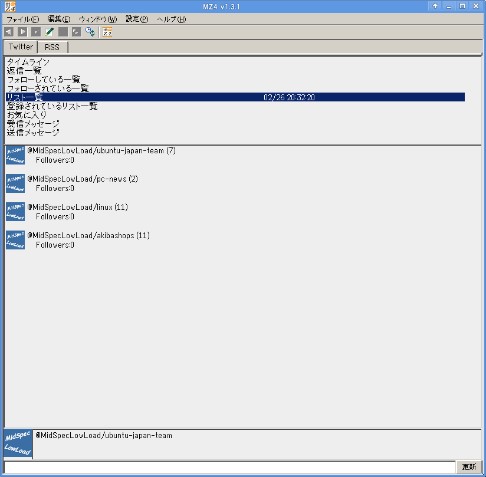This screenshot has height=477, width=486.
Task: Switch to the RSS tab
Action: click(x=52, y=47)
